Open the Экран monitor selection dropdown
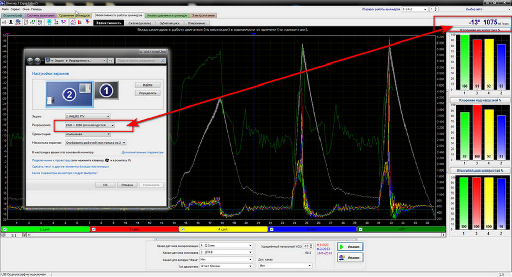Image resolution: width=512 pixels, height=277 pixels. click(x=87, y=116)
